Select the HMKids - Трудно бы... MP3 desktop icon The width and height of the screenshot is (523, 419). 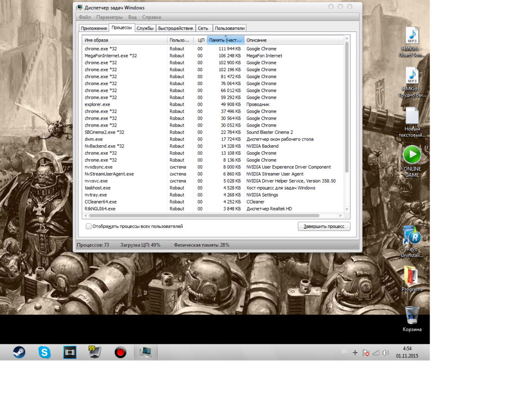[412, 82]
